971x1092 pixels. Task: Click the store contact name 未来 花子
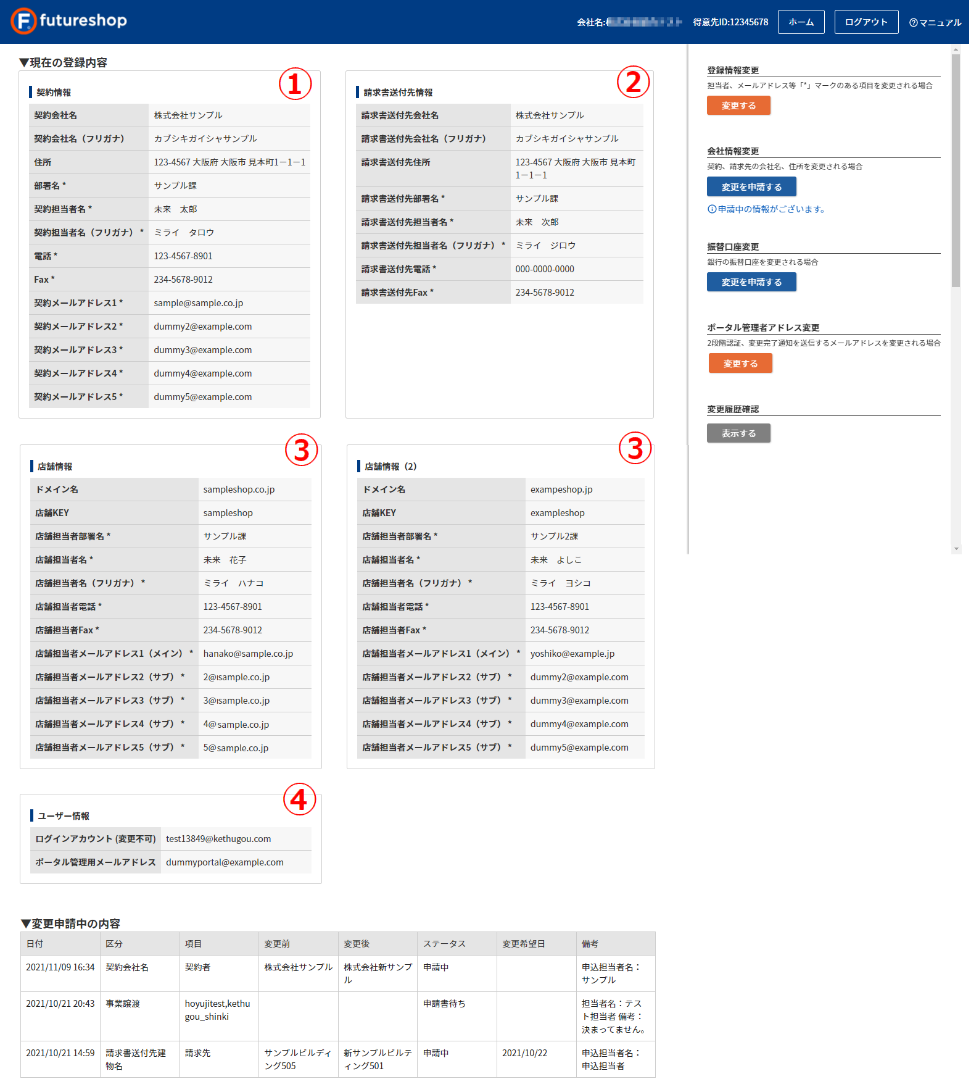225,560
